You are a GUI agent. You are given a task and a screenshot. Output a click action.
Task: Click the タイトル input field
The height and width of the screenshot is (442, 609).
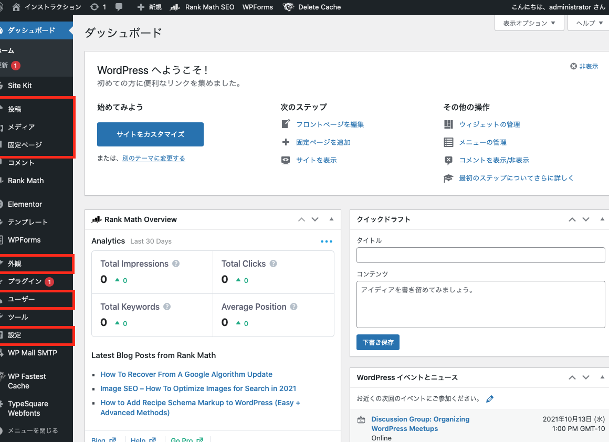click(480, 255)
